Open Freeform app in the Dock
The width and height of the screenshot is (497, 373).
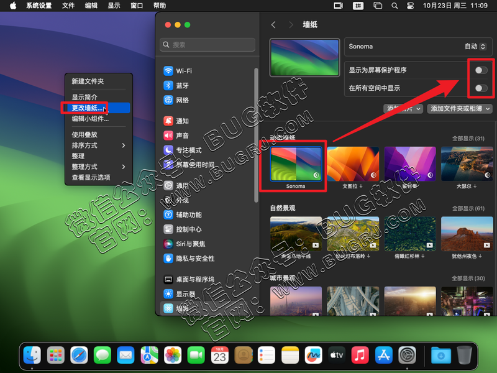pos(313,355)
